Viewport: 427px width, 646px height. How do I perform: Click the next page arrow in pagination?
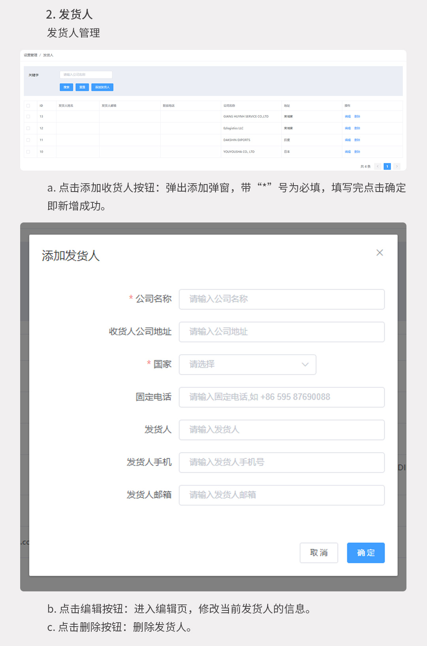tap(397, 167)
